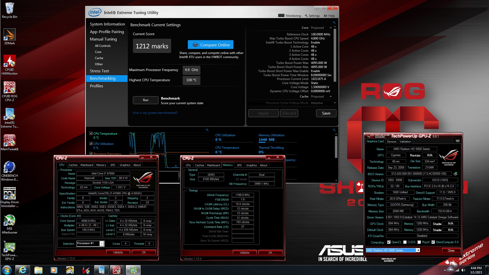Click down arrow of Core settings scrollbar
This screenshot has height=275, width=489.
pyautogui.click(x=335, y=103)
